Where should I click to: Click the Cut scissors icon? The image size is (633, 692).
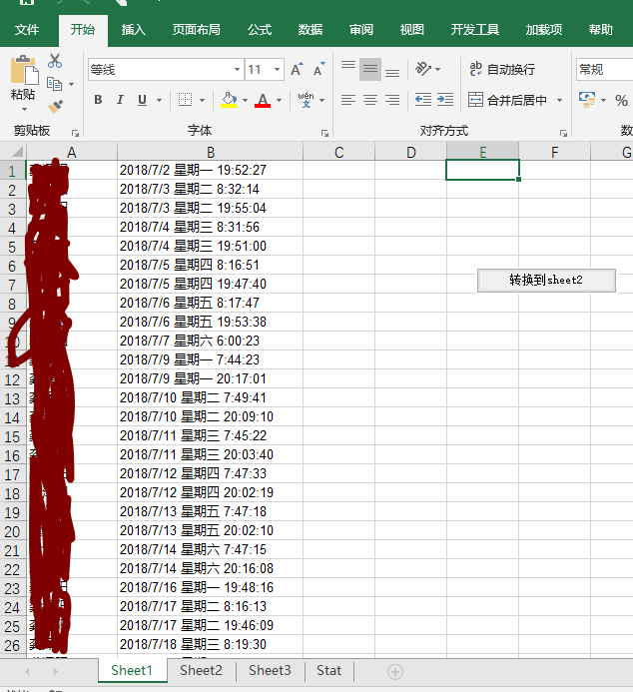coord(55,62)
